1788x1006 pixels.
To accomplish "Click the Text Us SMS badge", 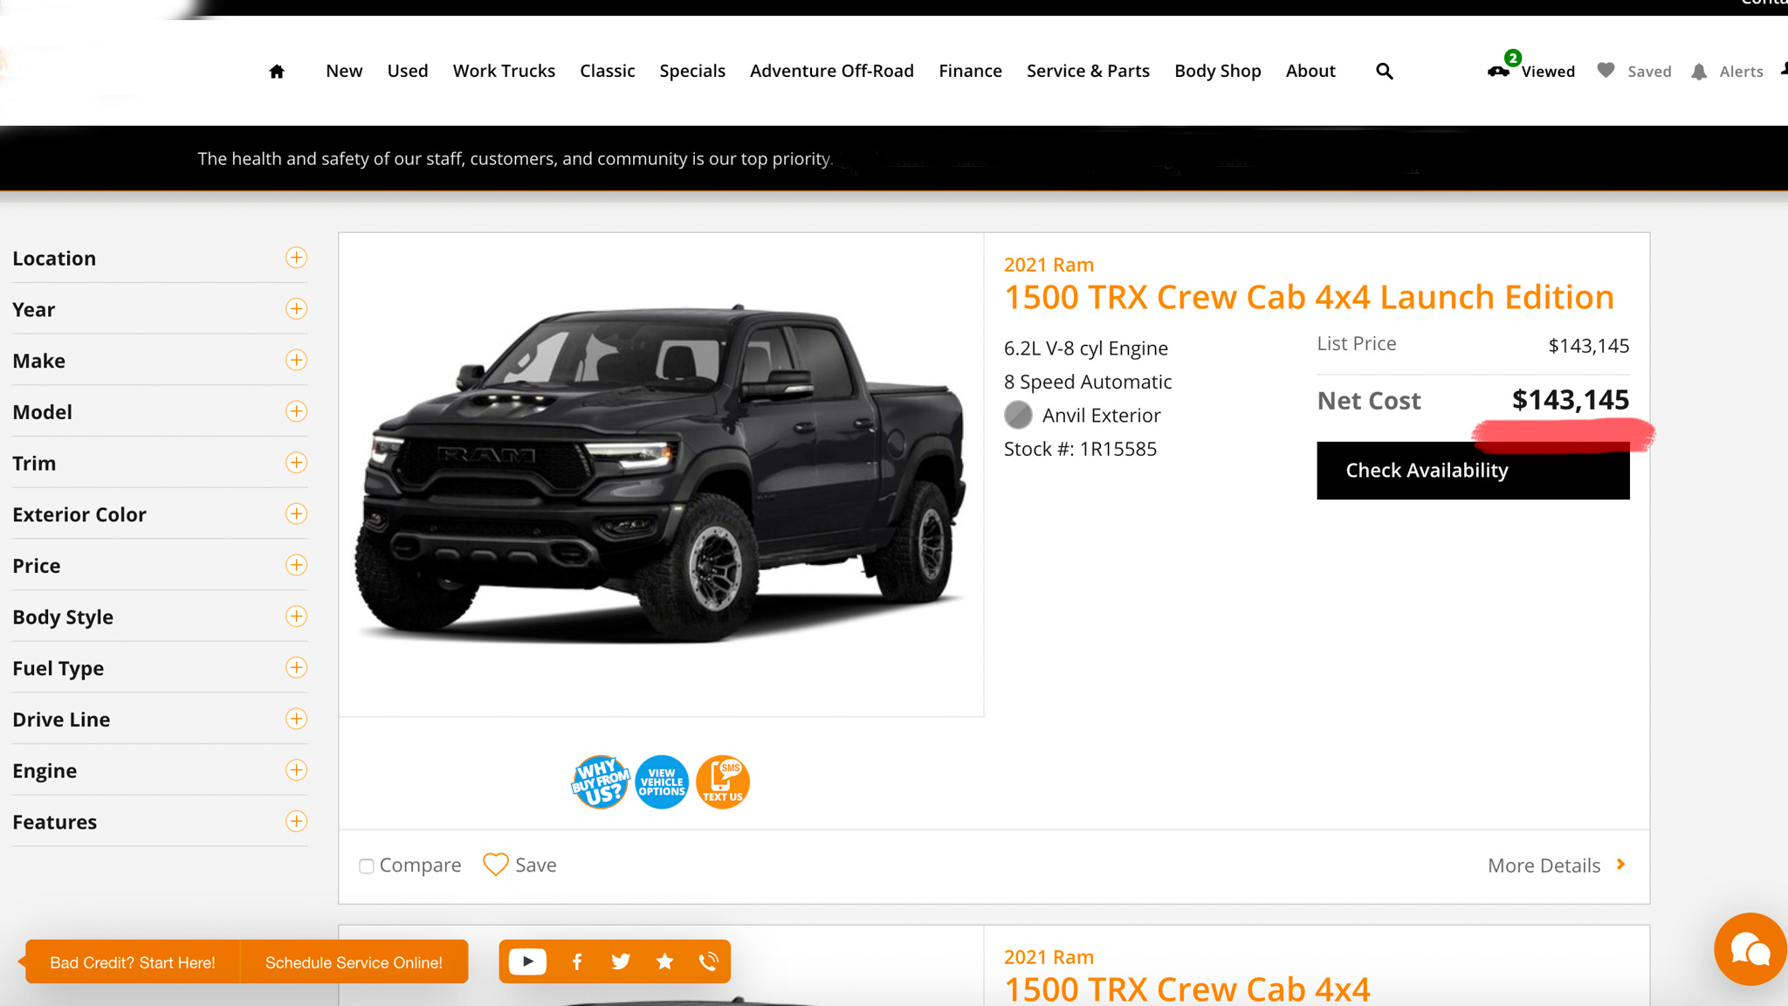I will (723, 782).
